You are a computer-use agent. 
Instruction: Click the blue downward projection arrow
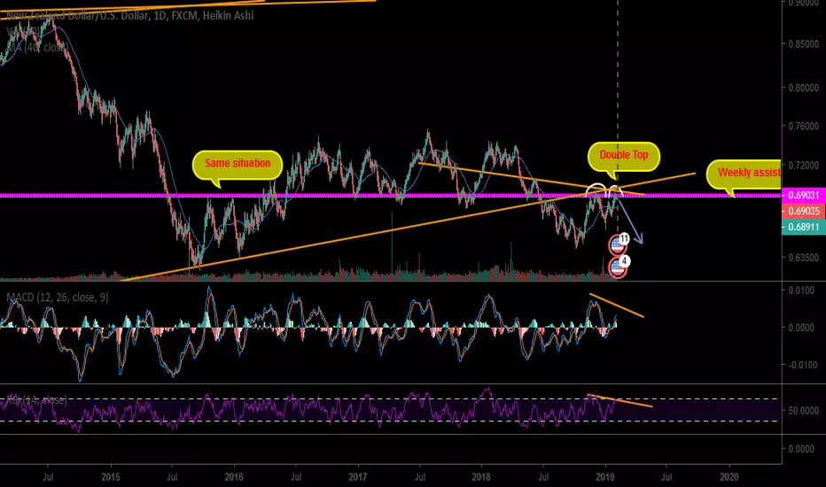coord(630,221)
